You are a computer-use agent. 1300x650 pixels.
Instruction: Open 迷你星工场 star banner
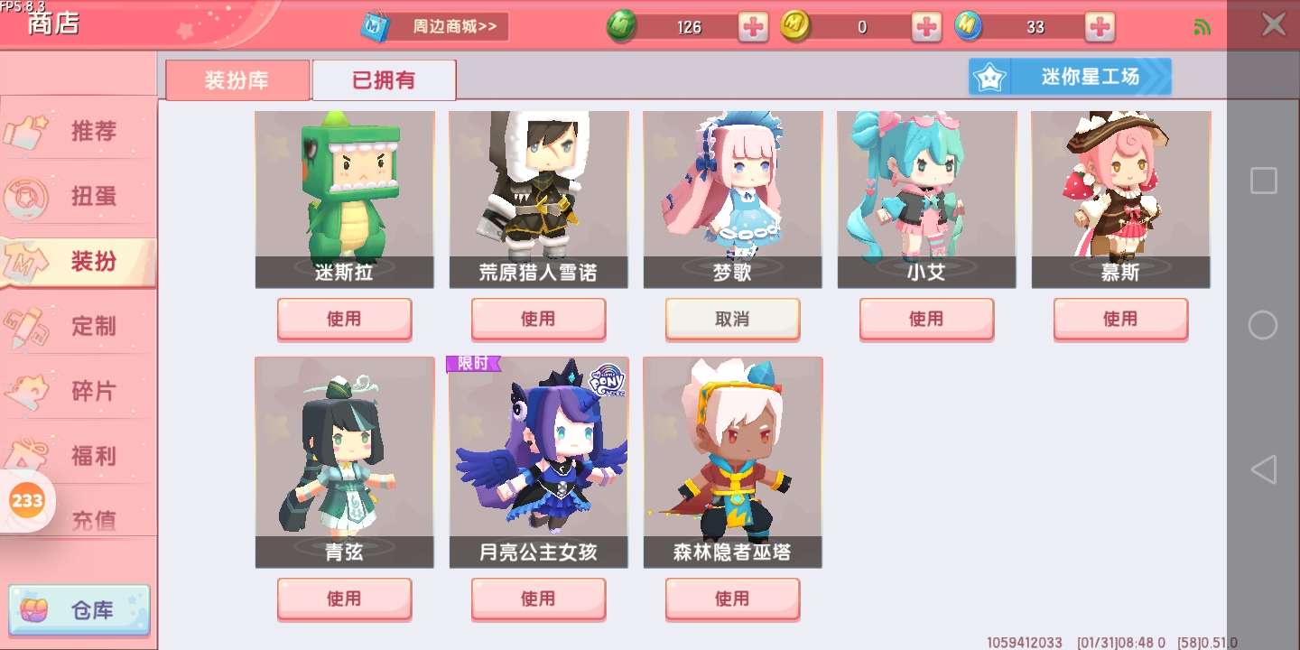1070,77
